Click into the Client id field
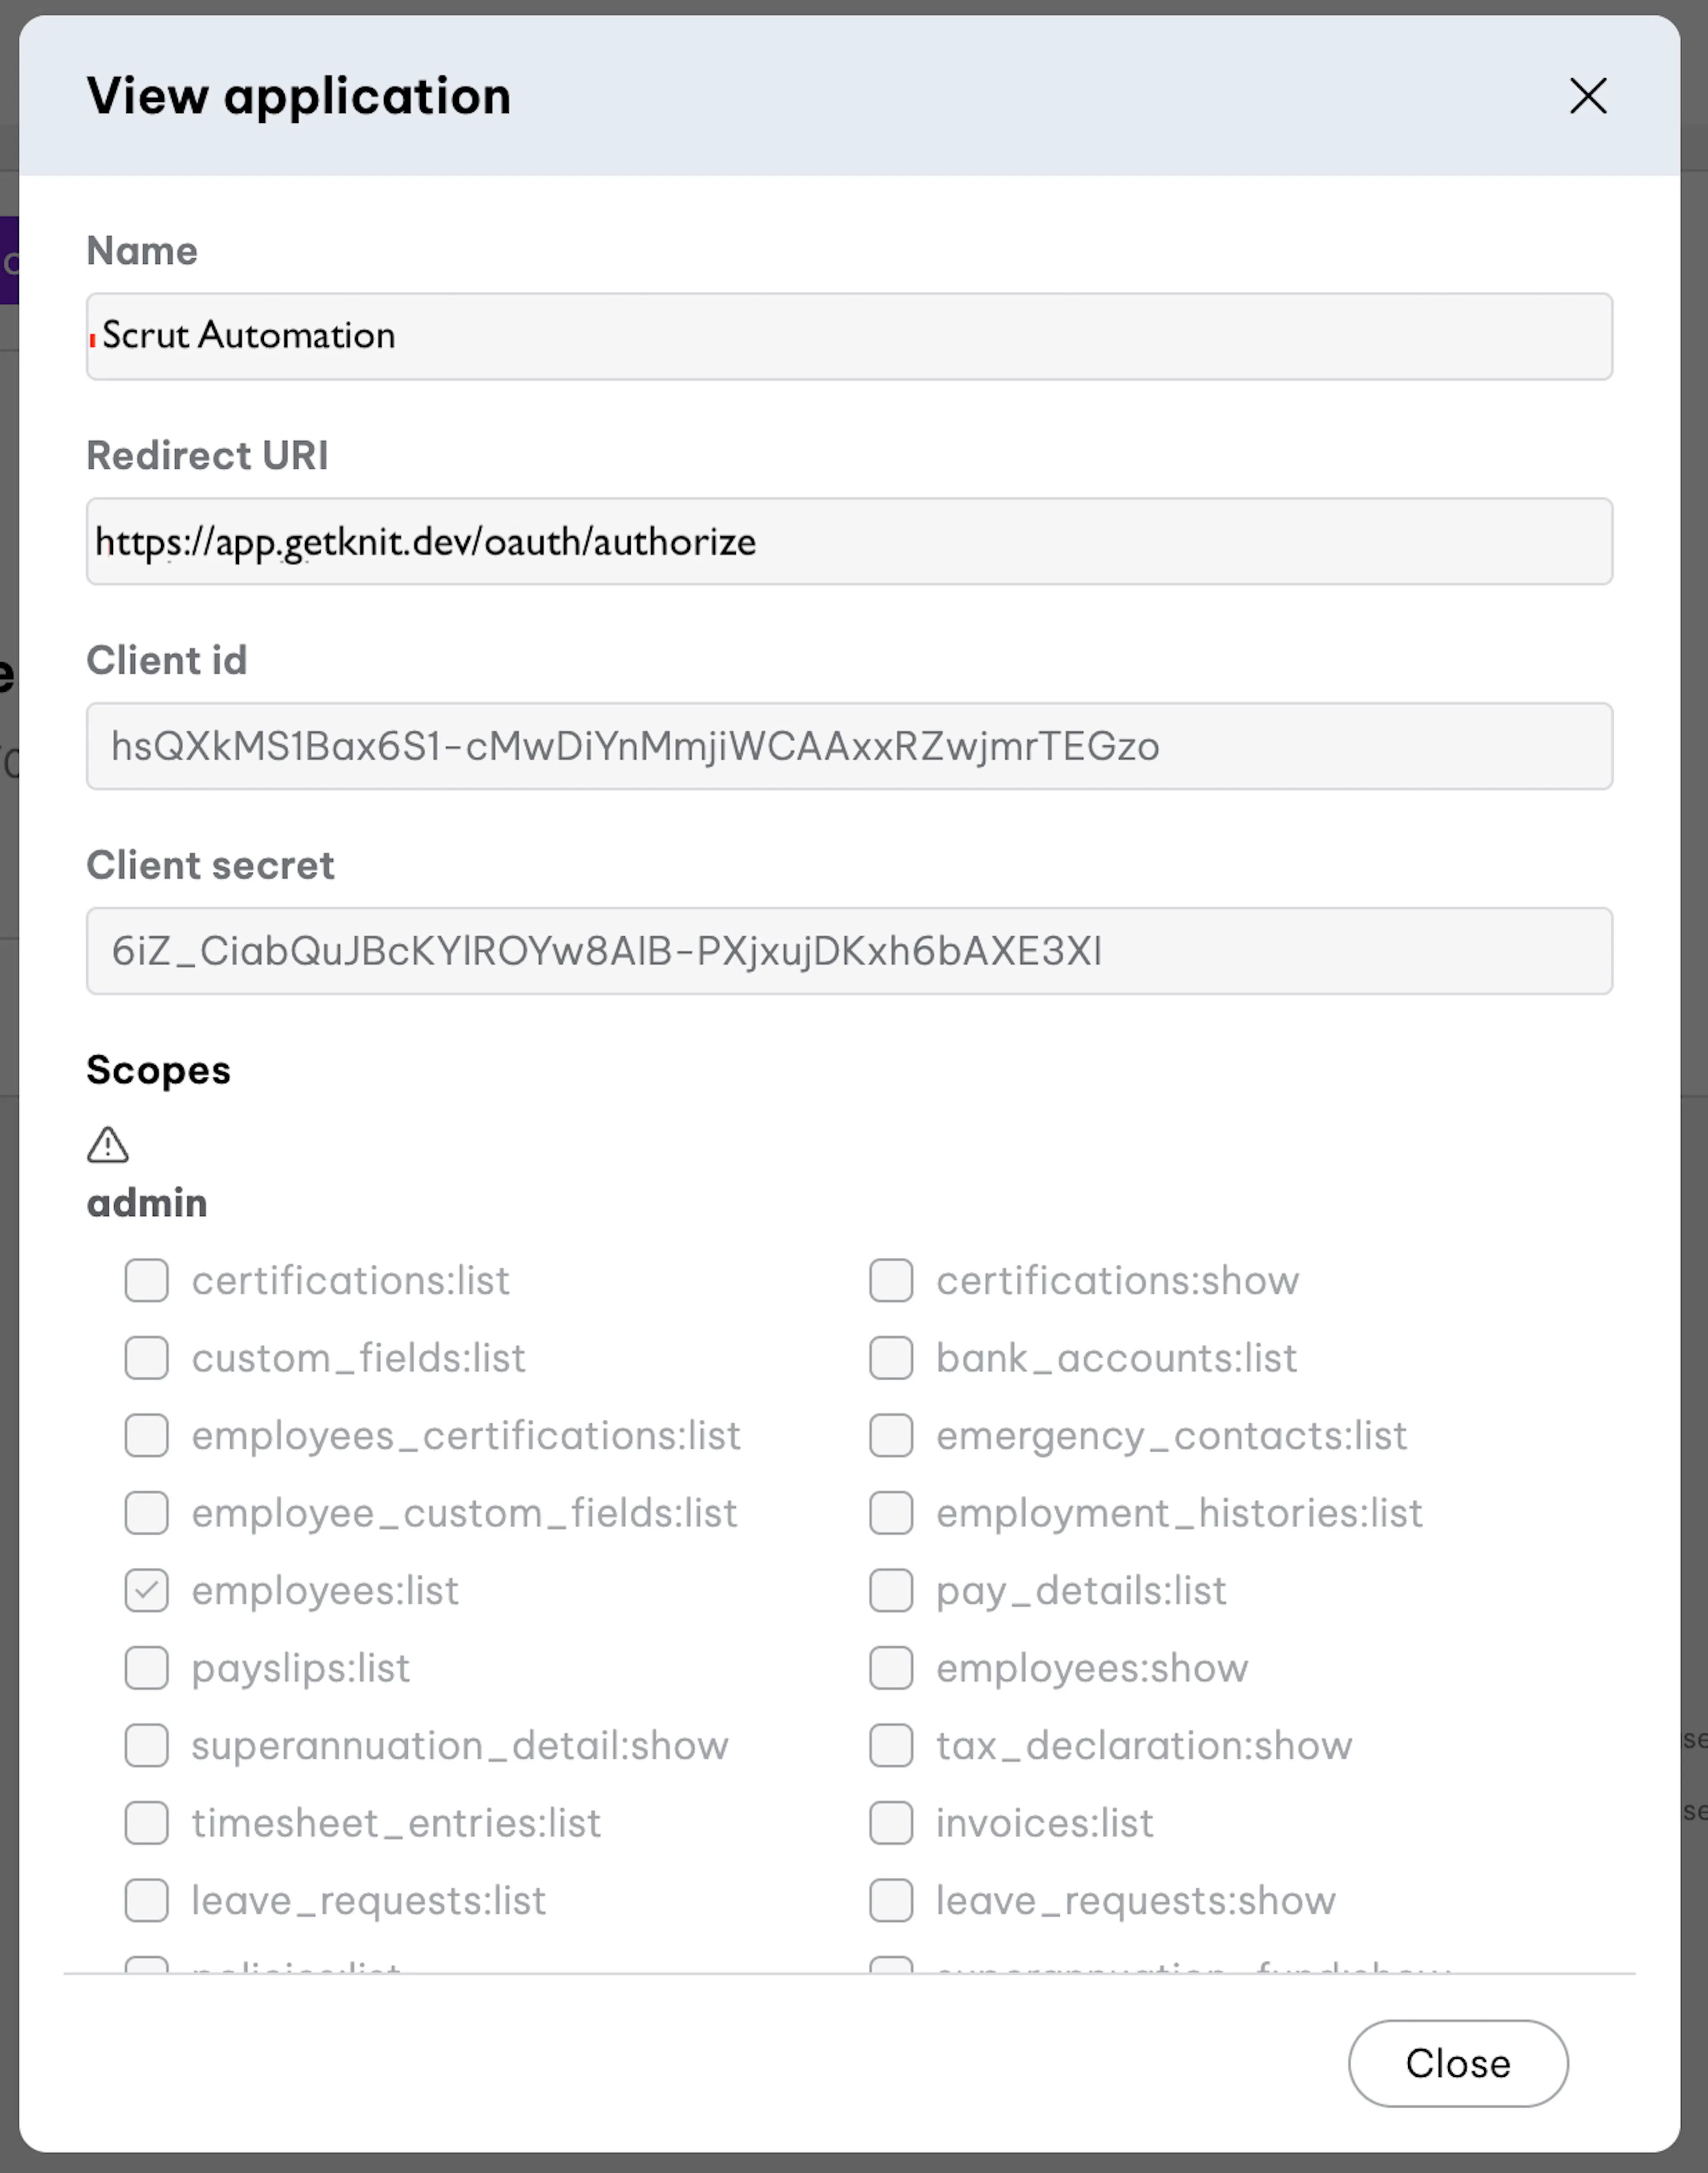 [x=849, y=746]
